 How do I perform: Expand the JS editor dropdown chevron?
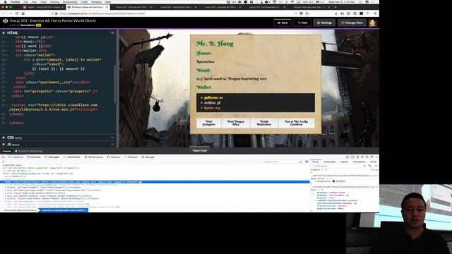coord(112,144)
